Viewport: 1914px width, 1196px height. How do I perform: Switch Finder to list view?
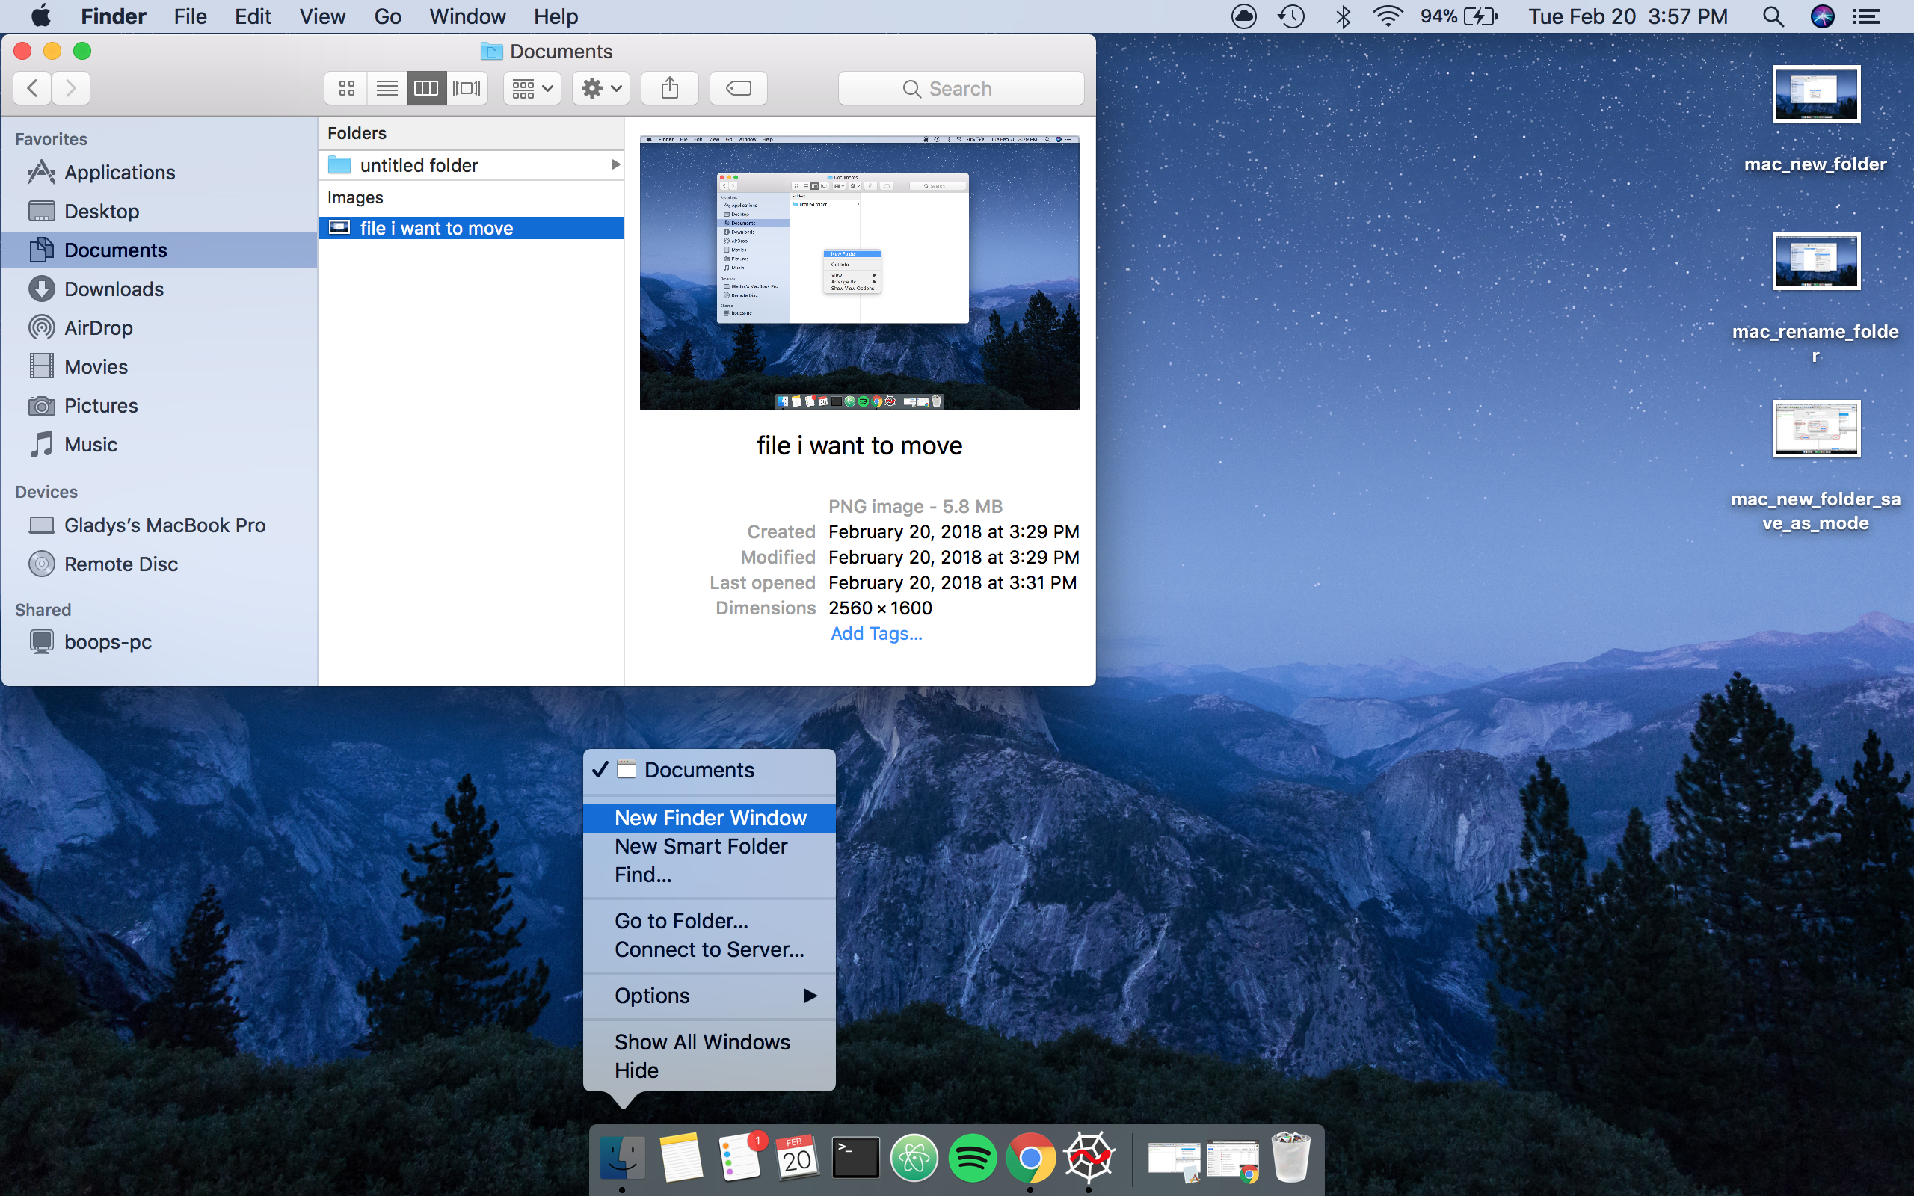tap(387, 89)
